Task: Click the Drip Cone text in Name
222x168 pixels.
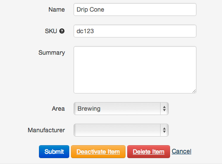Action: pos(90,9)
